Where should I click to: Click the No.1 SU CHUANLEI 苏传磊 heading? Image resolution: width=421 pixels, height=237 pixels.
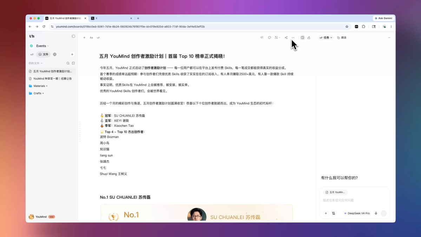(125, 197)
